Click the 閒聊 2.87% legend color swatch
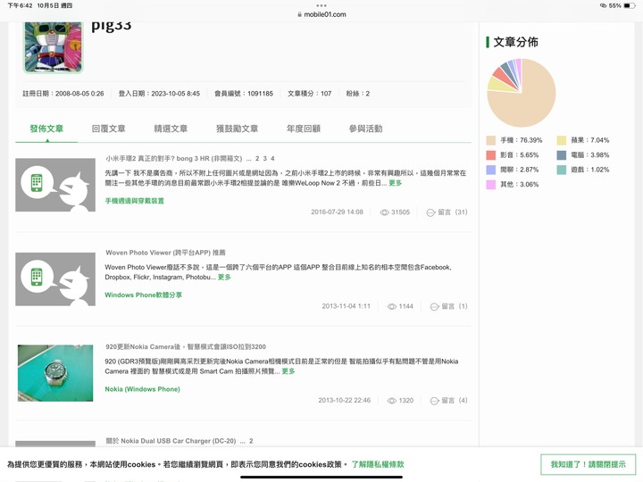 [491, 170]
